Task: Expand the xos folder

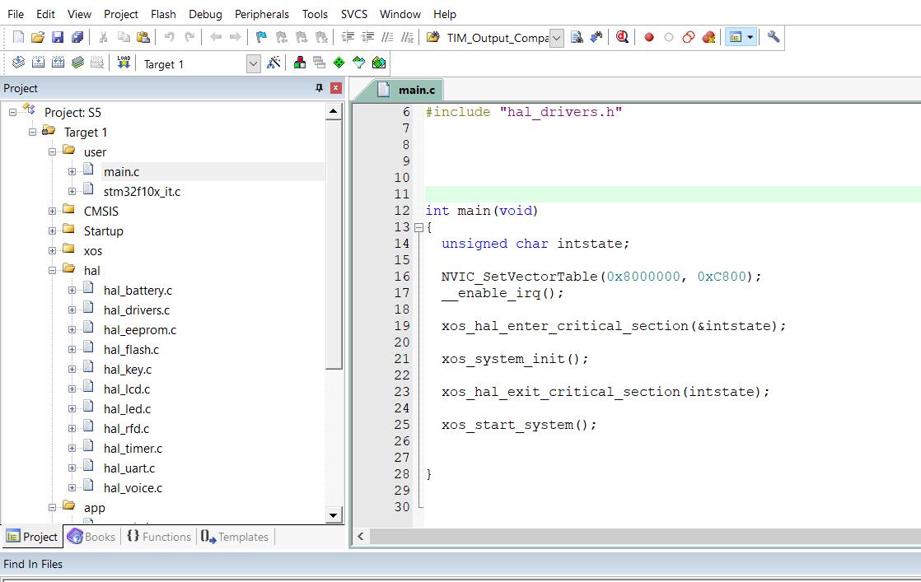Action: click(52, 250)
